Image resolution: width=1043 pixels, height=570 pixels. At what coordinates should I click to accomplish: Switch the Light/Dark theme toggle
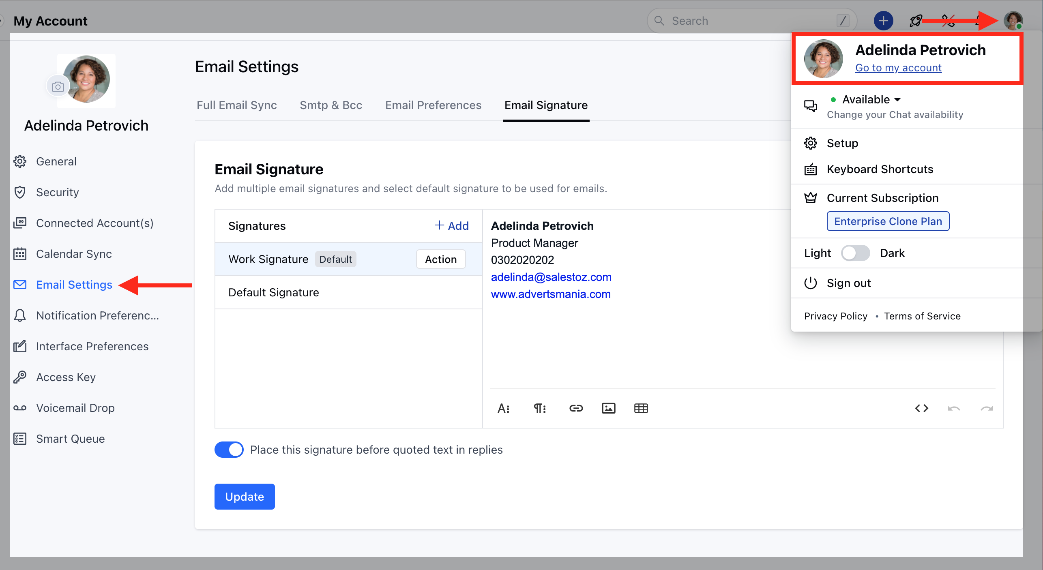855,253
